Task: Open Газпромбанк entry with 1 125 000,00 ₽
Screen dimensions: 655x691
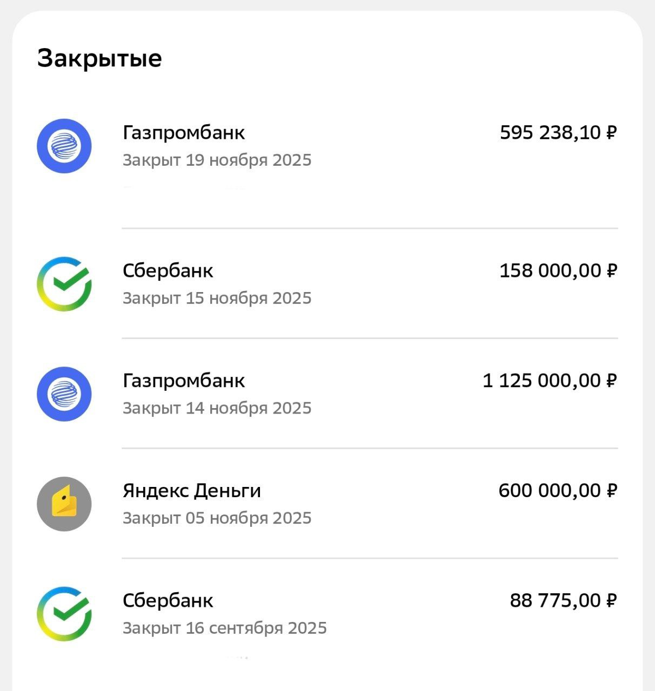Action: pyautogui.click(x=184, y=381)
